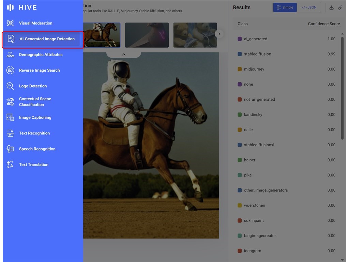Click the stablediffusion class label
This screenshot has height=262, width=349.
coord(258,54)
